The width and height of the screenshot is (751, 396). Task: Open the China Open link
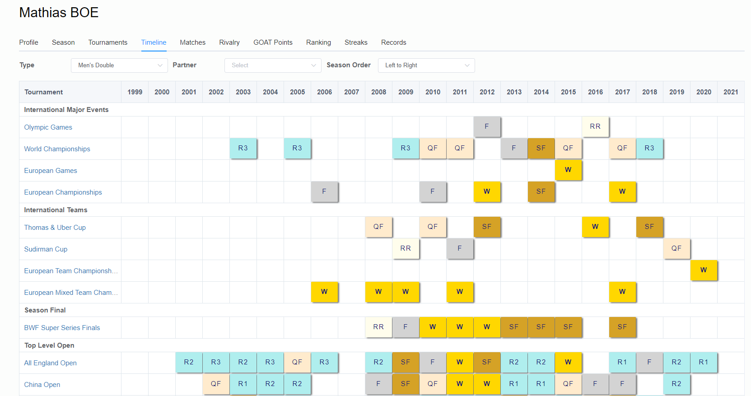point(42,385)
